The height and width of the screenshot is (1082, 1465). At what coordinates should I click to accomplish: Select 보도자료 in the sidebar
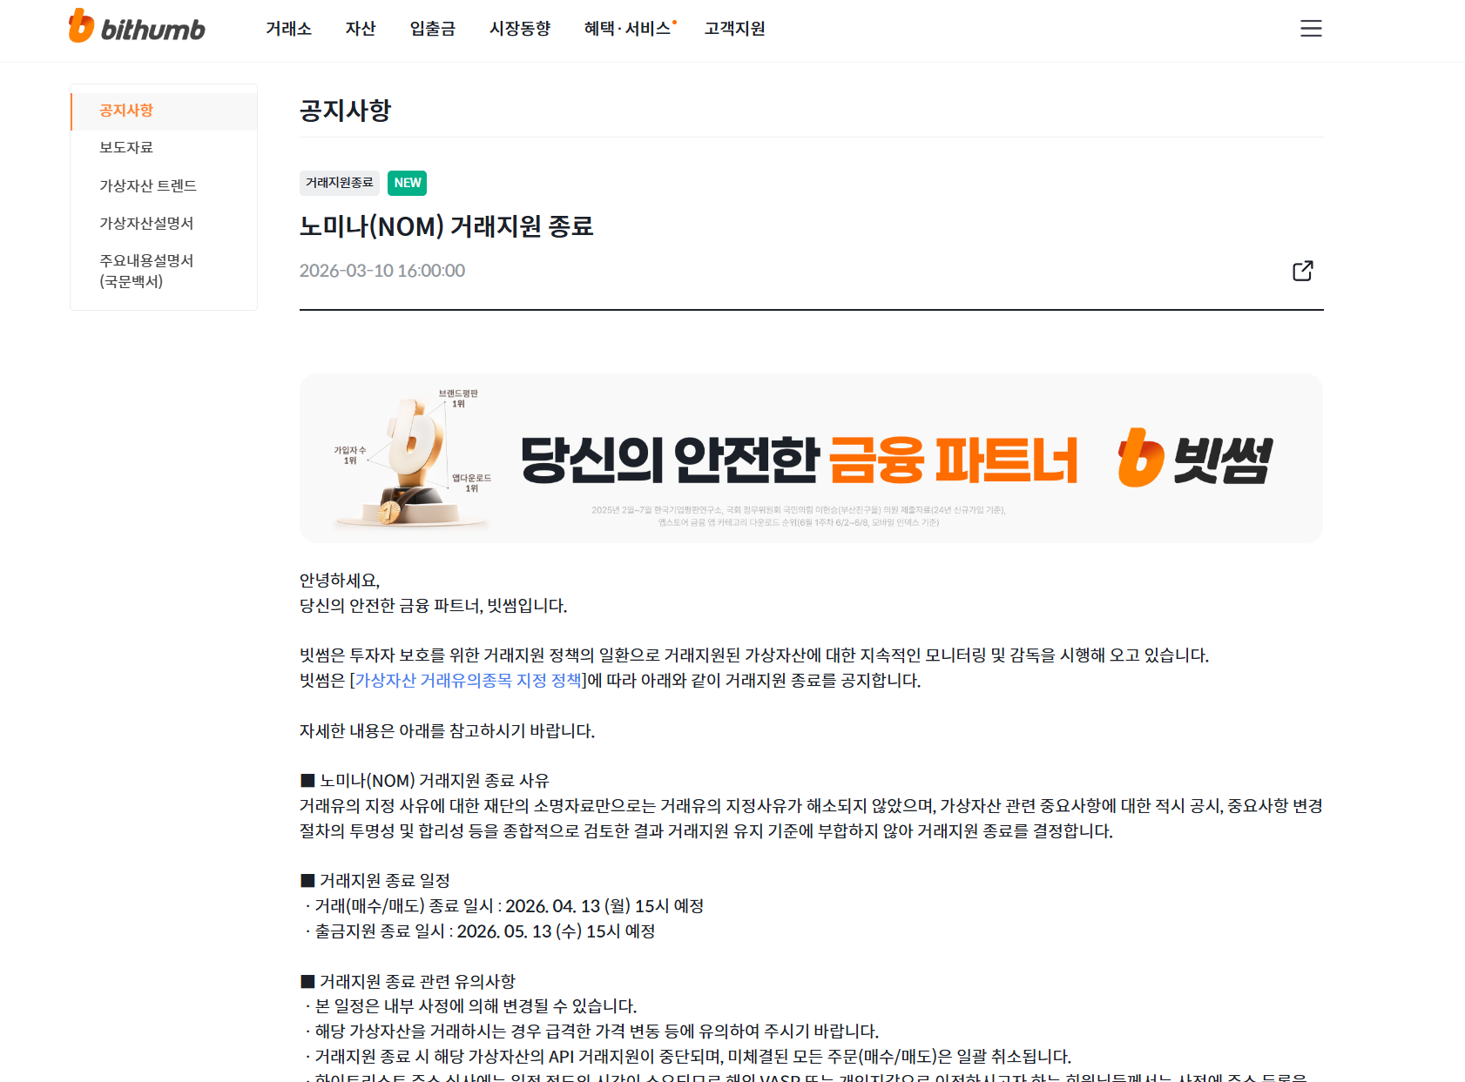coord(164,148)
